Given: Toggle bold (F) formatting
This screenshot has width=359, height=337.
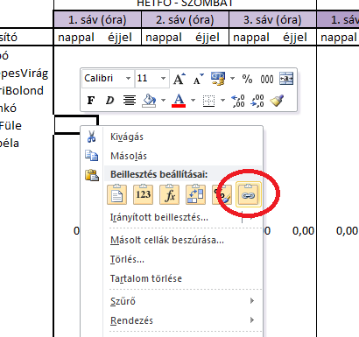Looking at the screenshot, I should pyautogui.click(x=91, y=101).
